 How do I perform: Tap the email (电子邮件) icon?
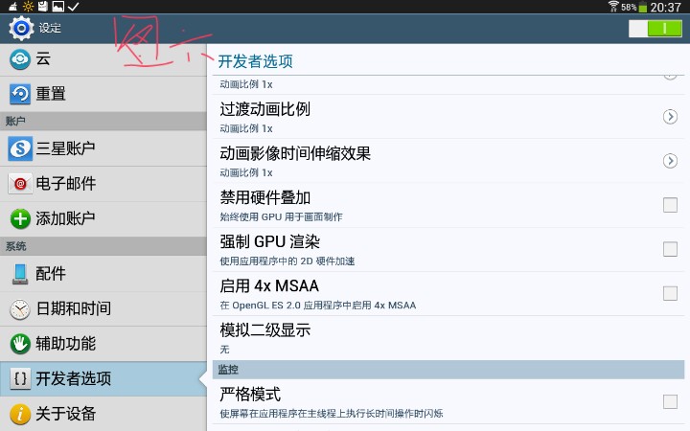pyautogui.click(x=20, y=184)
